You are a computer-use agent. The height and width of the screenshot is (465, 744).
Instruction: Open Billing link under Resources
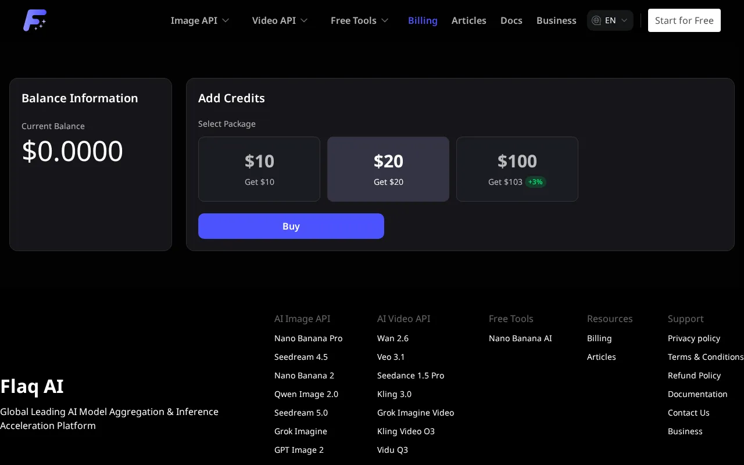pyautogui.click(x=599, y=338)
